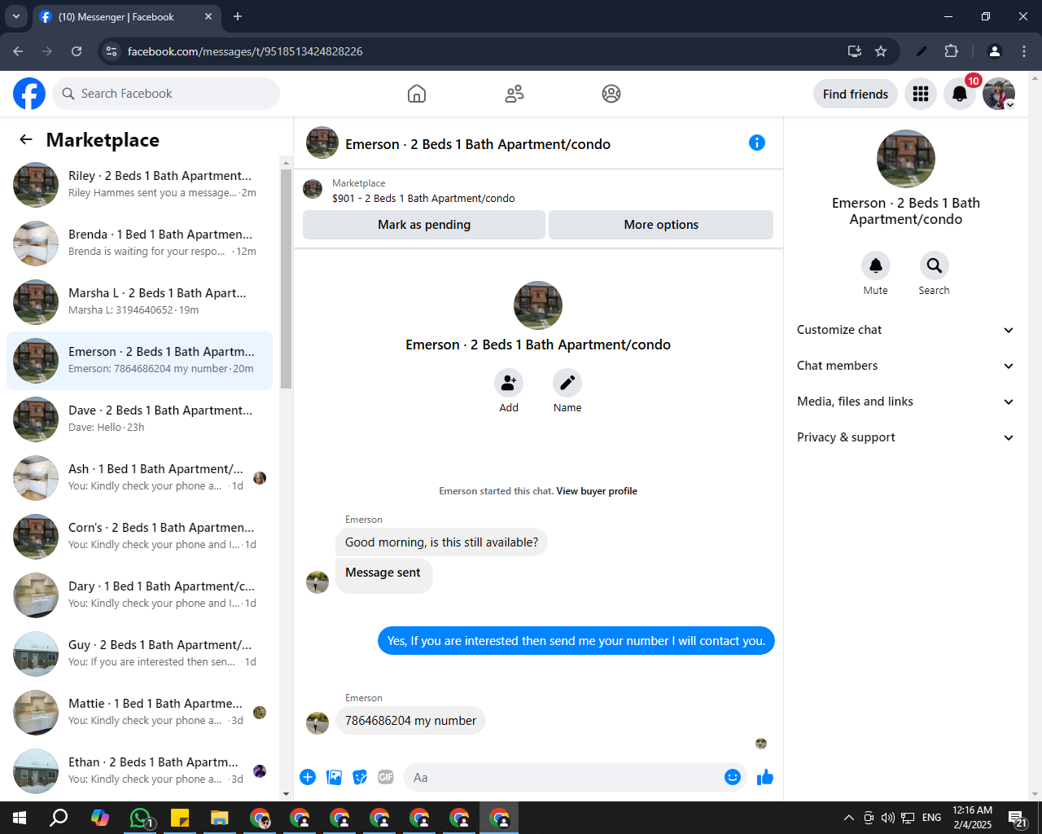Open the $901 Marketplace listing link
This screenshot has width=1042, height=834.
pos(423,198)
